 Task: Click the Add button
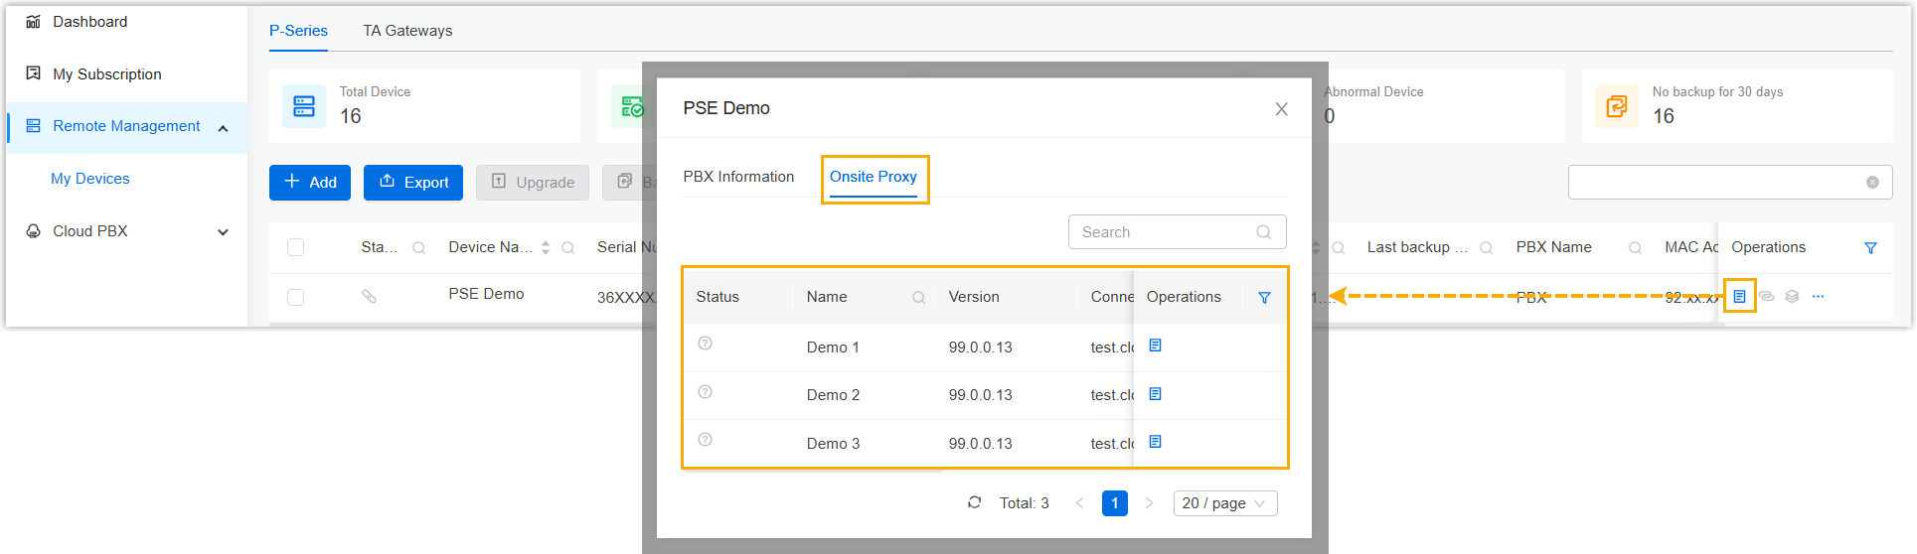(x=310, y=183)
